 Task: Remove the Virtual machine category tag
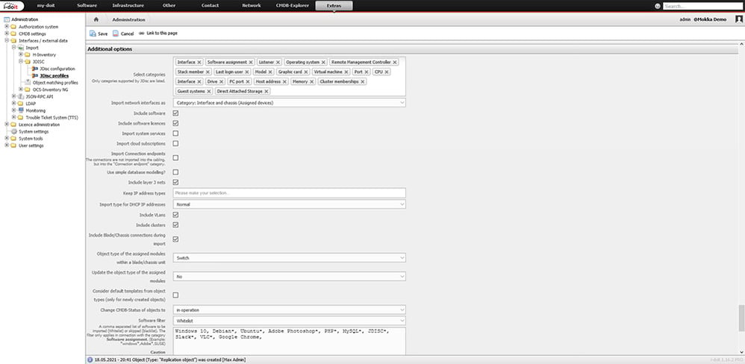[346, 72]
